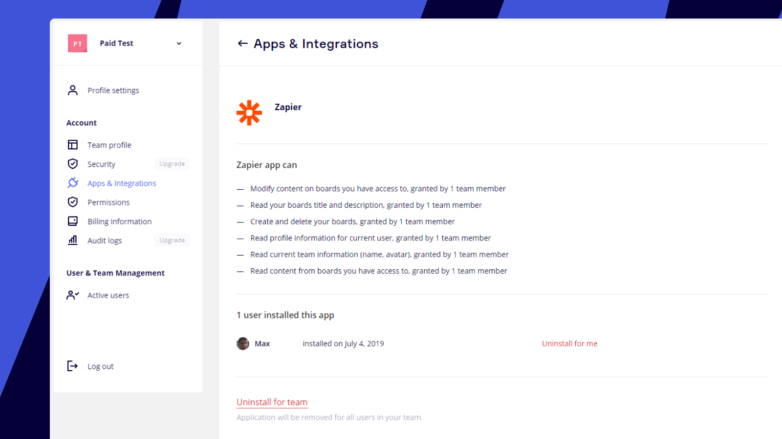Click Max's user avatar photo
The image size is (782, 439).
(243, 343)
